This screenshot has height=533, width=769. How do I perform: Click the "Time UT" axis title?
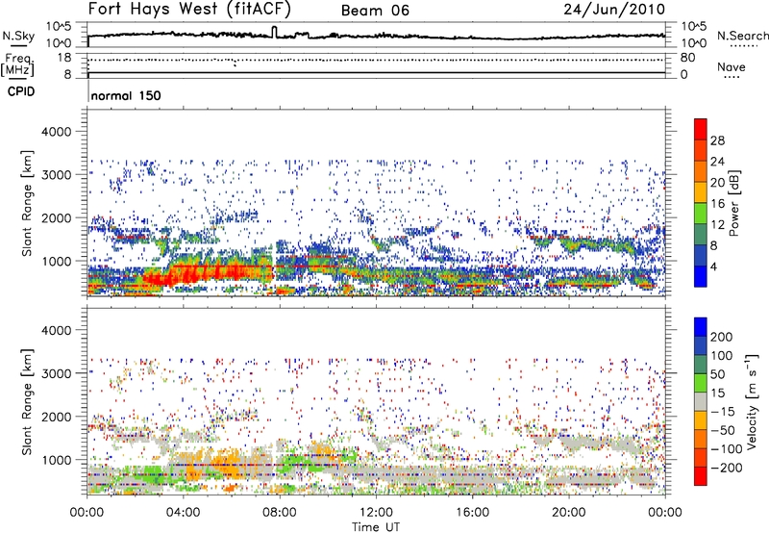click(376, 527)
